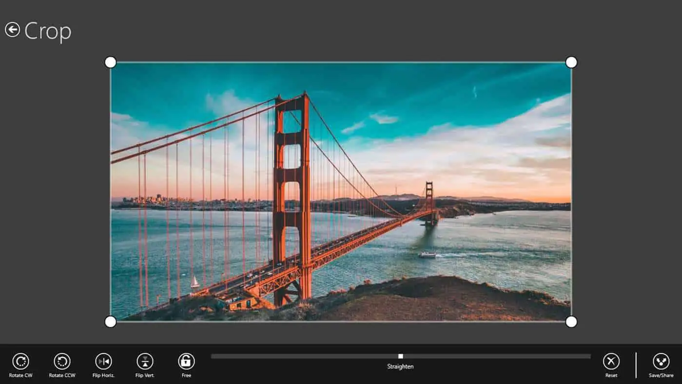Screen dimensions: 682x384
Task: Select the top-right crop corner handle
Action: click(x=571, y=62)
